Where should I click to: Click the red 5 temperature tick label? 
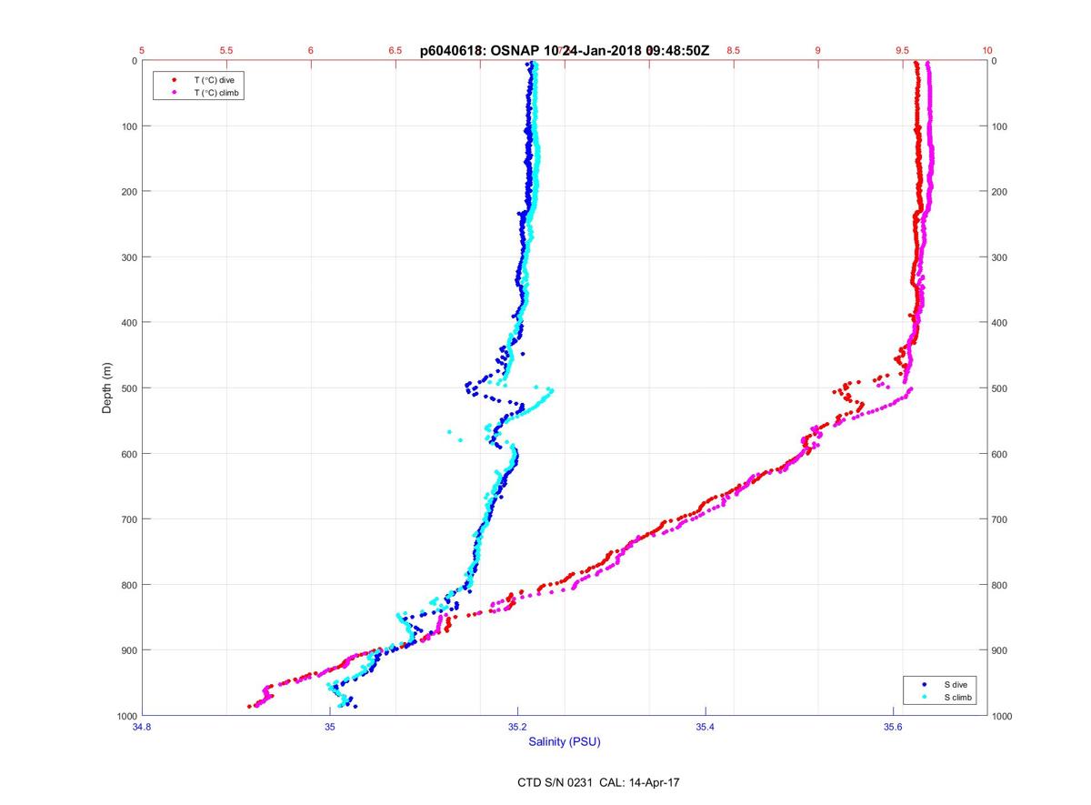tap(142, 51)
